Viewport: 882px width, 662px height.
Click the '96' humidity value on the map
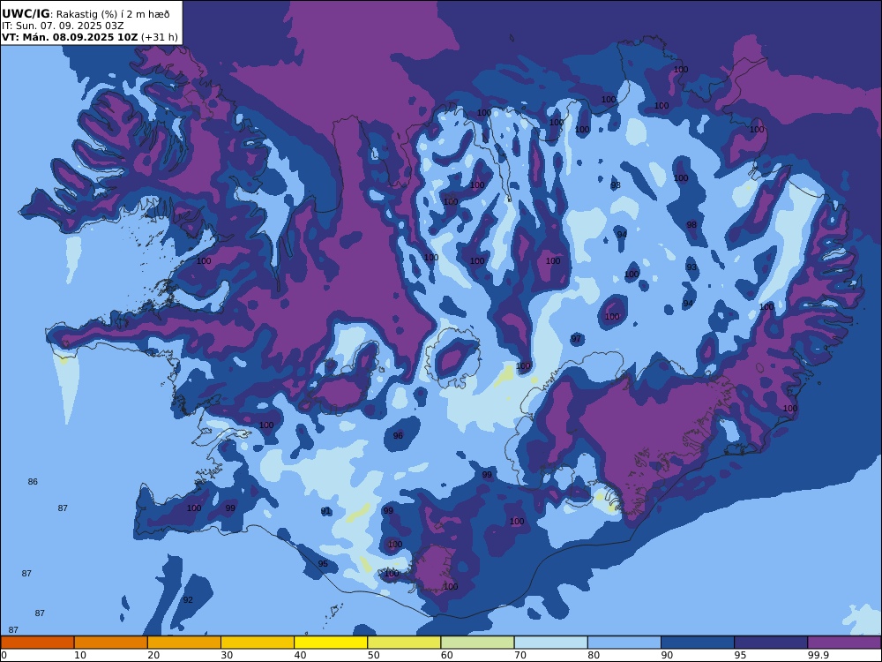click(398, 436)
